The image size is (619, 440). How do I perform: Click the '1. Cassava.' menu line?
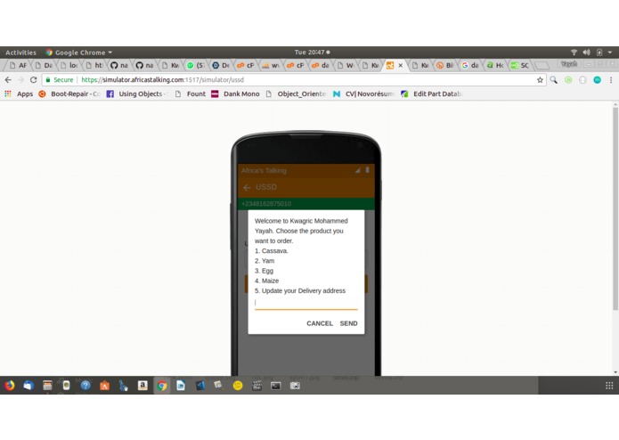(x=272, y=251)
